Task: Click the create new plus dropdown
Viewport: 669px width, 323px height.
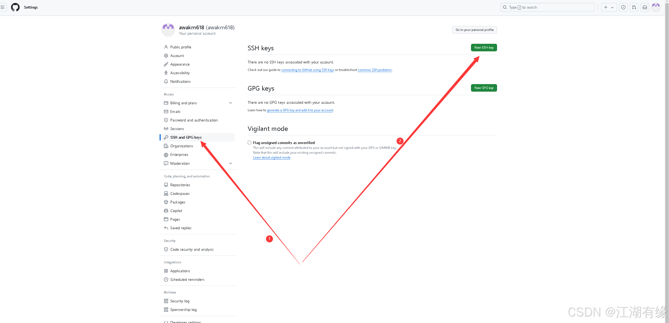Action: 609,7
